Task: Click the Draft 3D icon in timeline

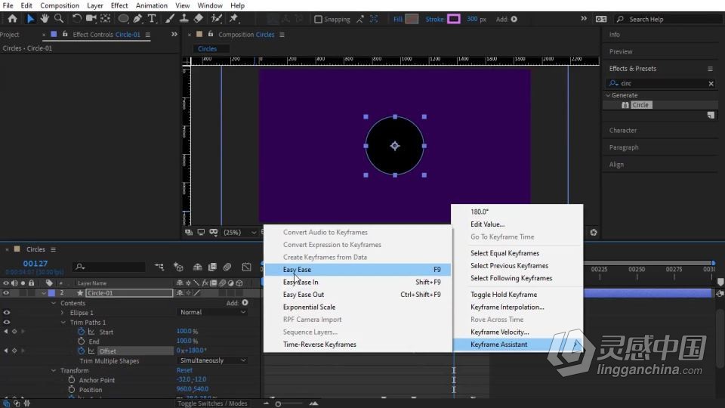Action: [178, 267]
